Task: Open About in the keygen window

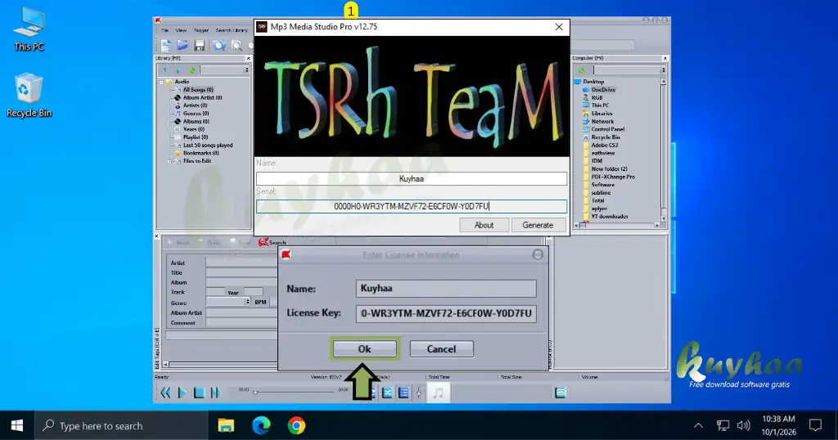Action: pos(484,225)
